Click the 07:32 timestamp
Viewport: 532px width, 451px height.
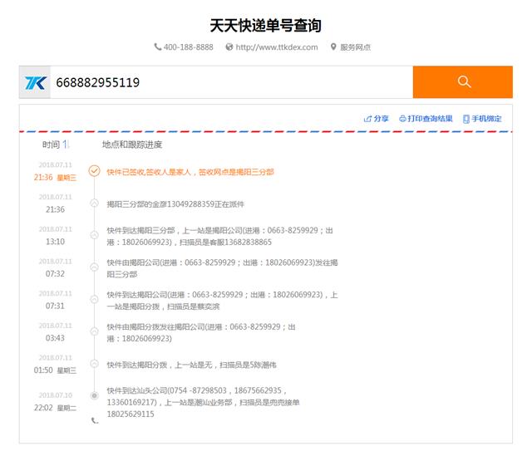(55, 273)
